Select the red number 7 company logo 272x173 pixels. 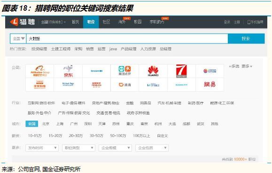click(181, 71)
